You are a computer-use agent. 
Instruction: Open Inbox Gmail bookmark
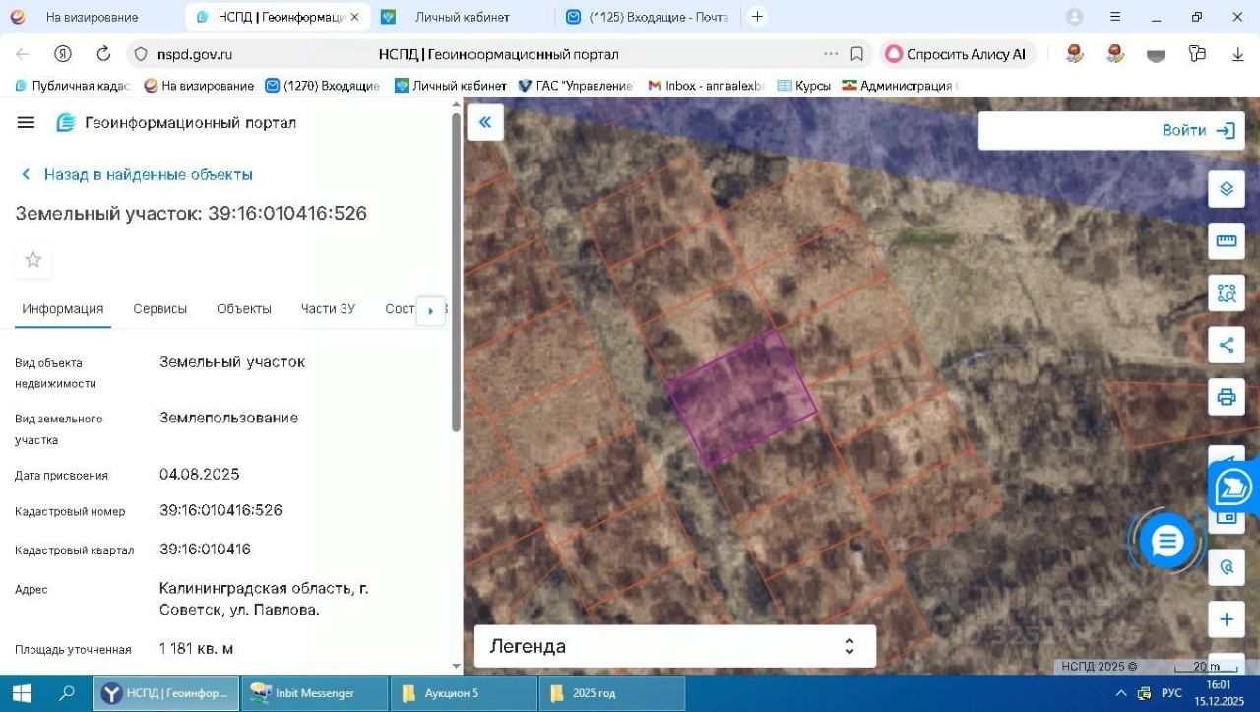[706, 86]
